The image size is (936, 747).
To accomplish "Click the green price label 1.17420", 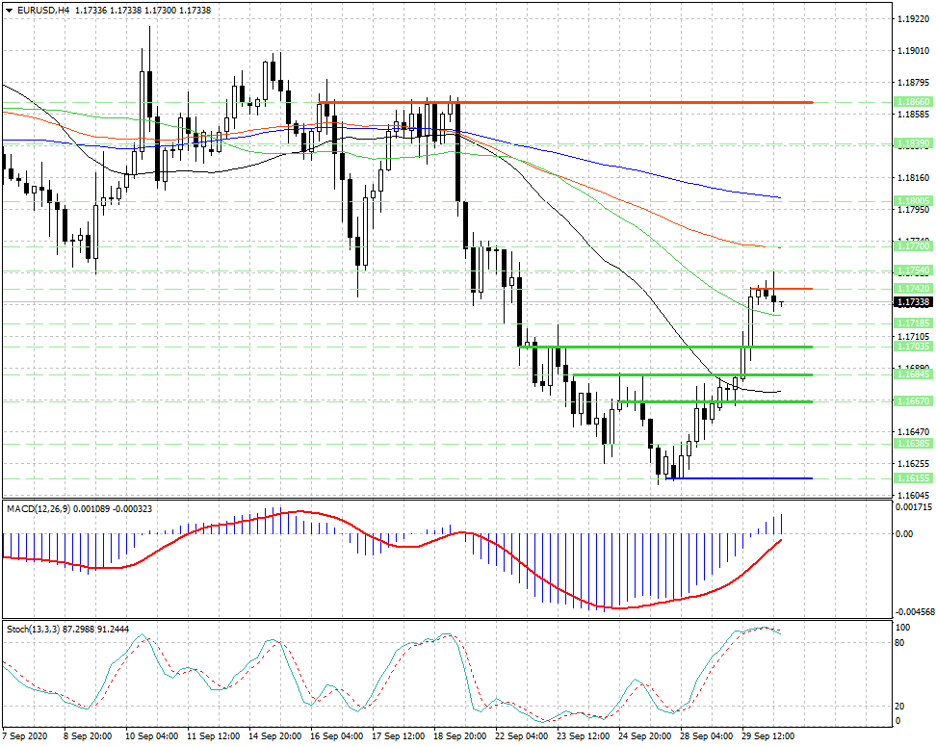I will [x=913, y=288].
